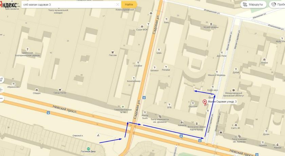The width and height of the screenshot is (285, 156).
Task: Select the Театр марионеток им. Деммени icon
Action: 160,116
